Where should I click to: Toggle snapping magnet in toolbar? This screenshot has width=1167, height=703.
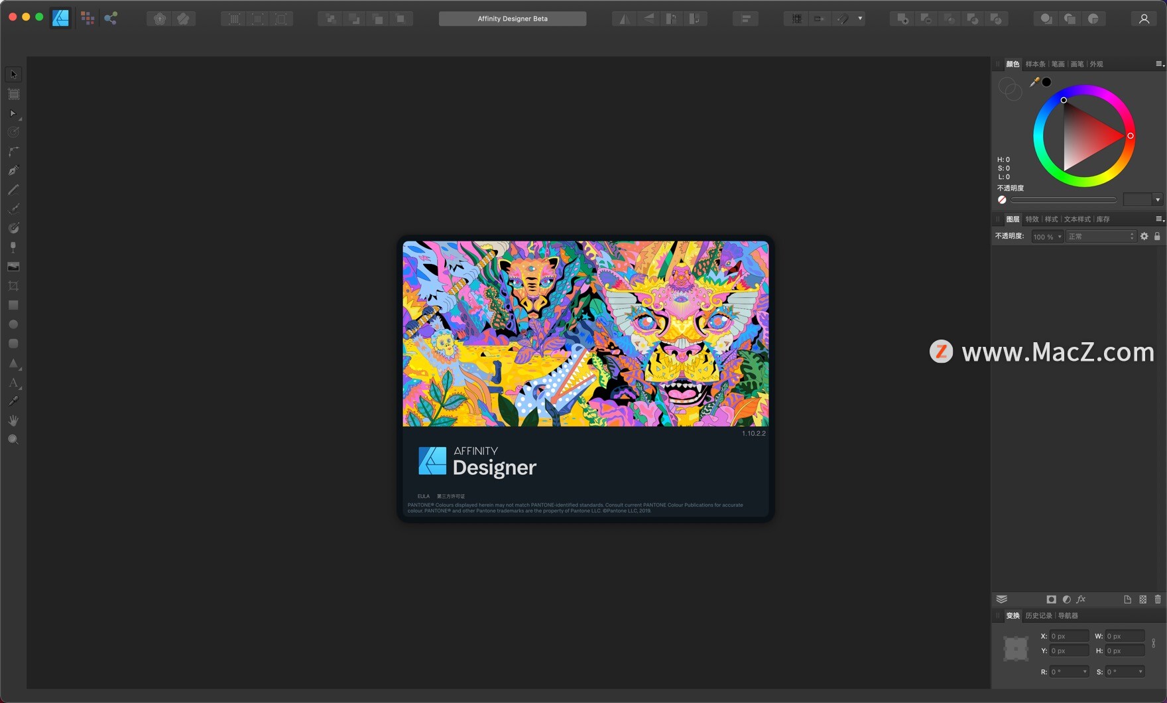tap(843, 19)
